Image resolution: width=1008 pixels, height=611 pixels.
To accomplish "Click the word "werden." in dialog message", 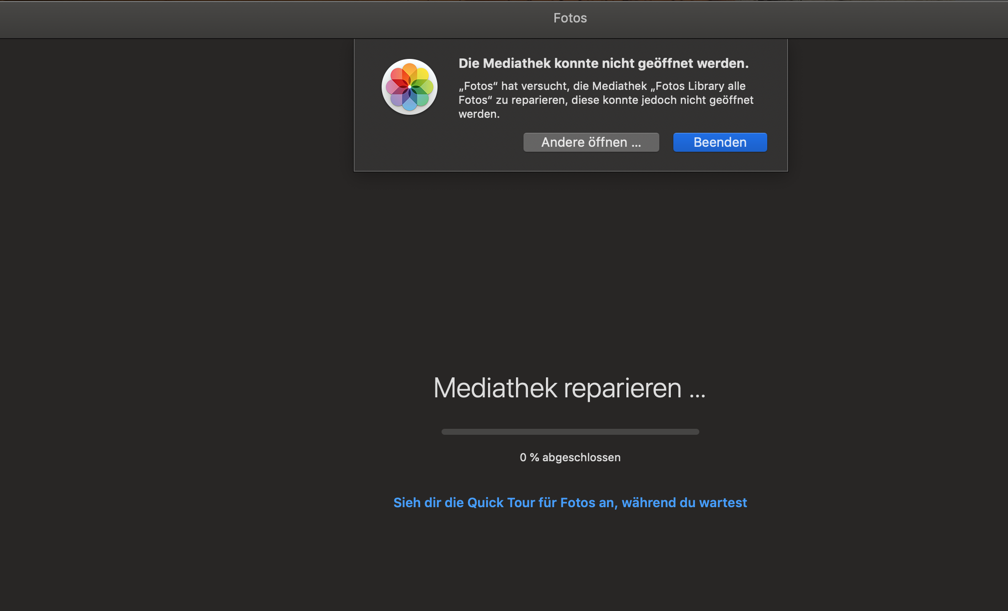I will (x=479, y=114).
